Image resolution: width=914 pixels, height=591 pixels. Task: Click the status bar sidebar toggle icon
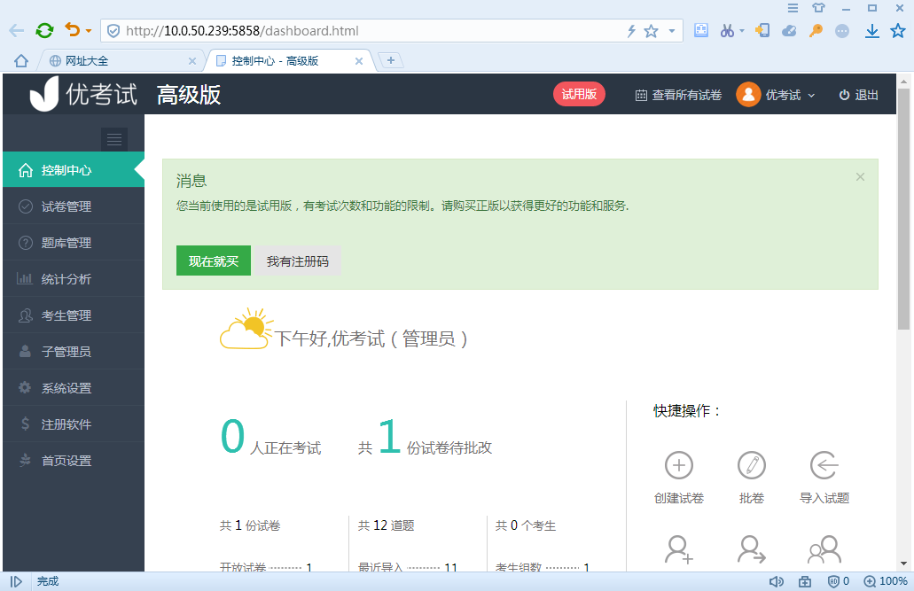point(16,581)
